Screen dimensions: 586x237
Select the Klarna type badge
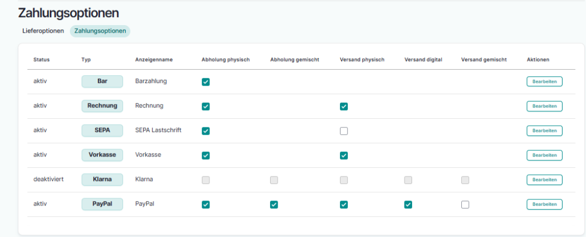102,180
